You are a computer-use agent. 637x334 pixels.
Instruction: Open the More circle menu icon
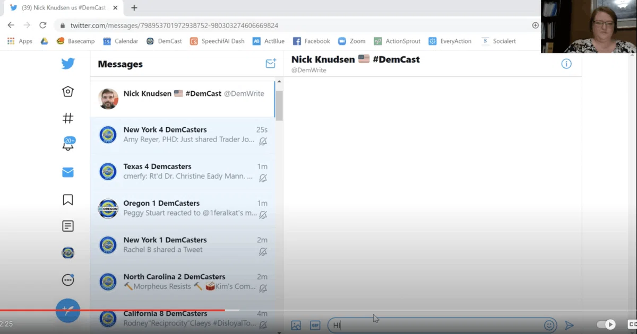point(68,280)
